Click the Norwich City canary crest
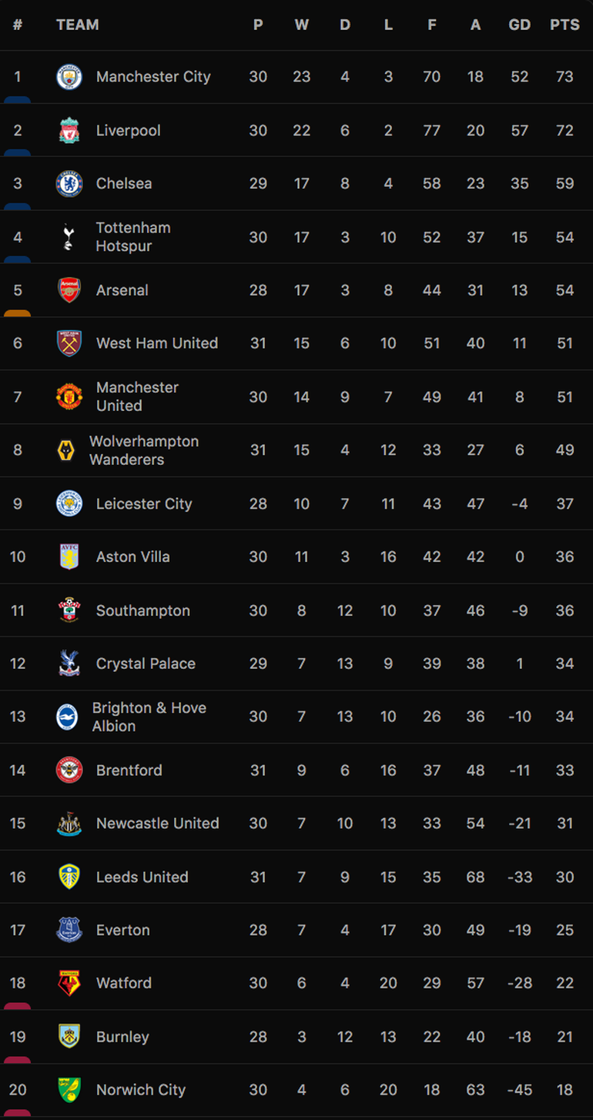Viewport: 593px width, 1120px height. pyautogui.click(x=69, y=1090)
